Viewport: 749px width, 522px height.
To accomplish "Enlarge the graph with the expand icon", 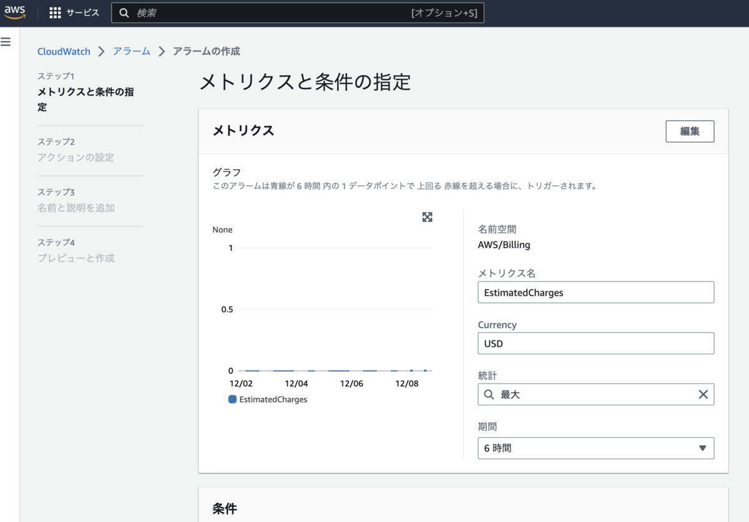I will coord(427,217).
